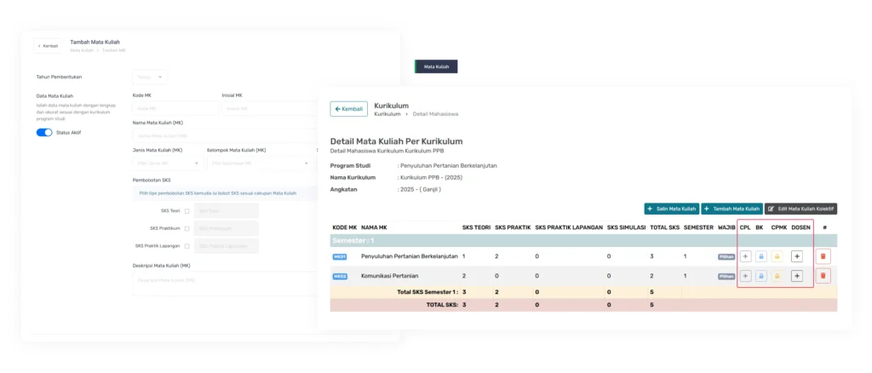Check the SKS Teori checkbox
Viewport: 872px width, 373px height.
pos(186,211)
